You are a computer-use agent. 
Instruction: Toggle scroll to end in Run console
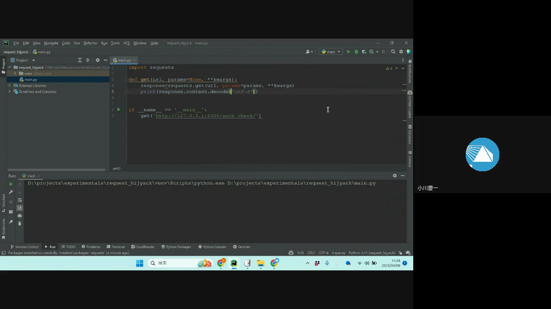tap(19, 208)
